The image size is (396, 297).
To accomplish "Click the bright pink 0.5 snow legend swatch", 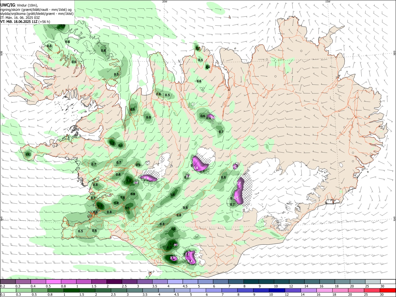I will click(x=53, y=282).
